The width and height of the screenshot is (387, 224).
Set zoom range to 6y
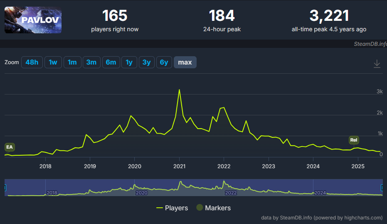coord(164,62)
